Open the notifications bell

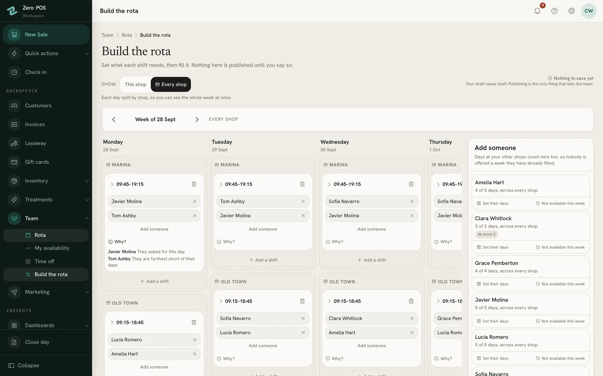[537, 11]
